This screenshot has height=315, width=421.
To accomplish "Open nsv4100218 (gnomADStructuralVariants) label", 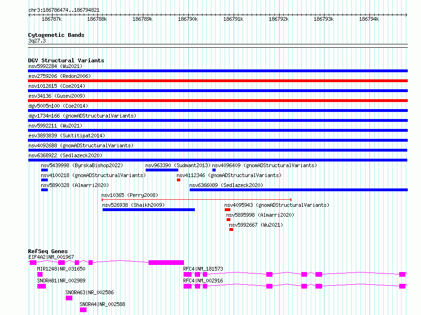I will pos(93,175).
